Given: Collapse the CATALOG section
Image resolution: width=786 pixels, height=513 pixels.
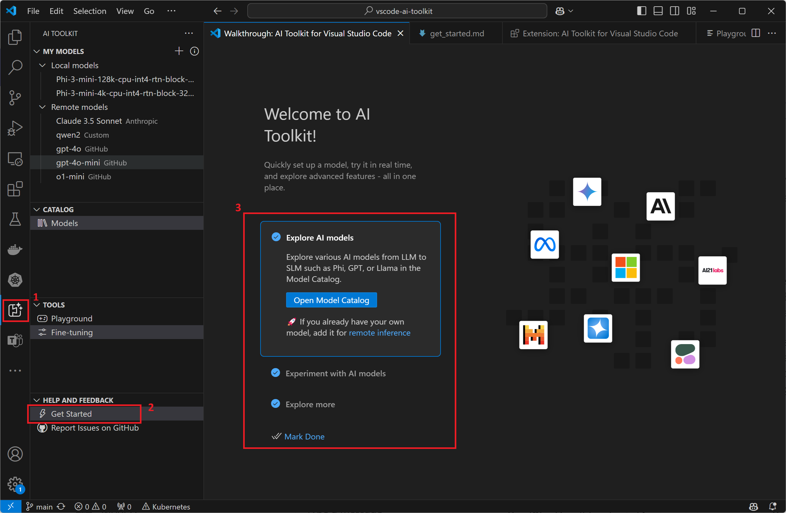Looking at the screenshot, I should (36, 209).
